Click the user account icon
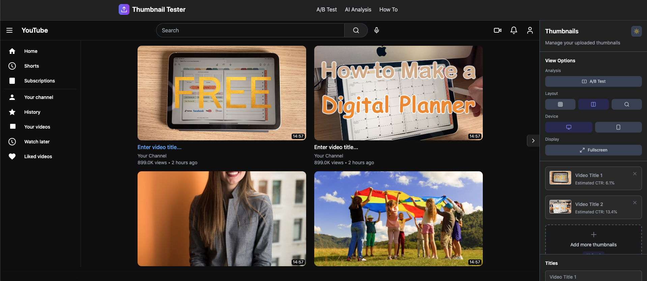Image resolution: width=647 pixels, height=281 pixels. (530, 30)
